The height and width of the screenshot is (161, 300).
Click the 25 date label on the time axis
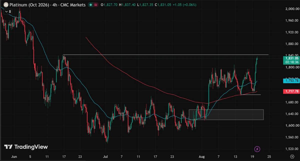click(269, 156)
